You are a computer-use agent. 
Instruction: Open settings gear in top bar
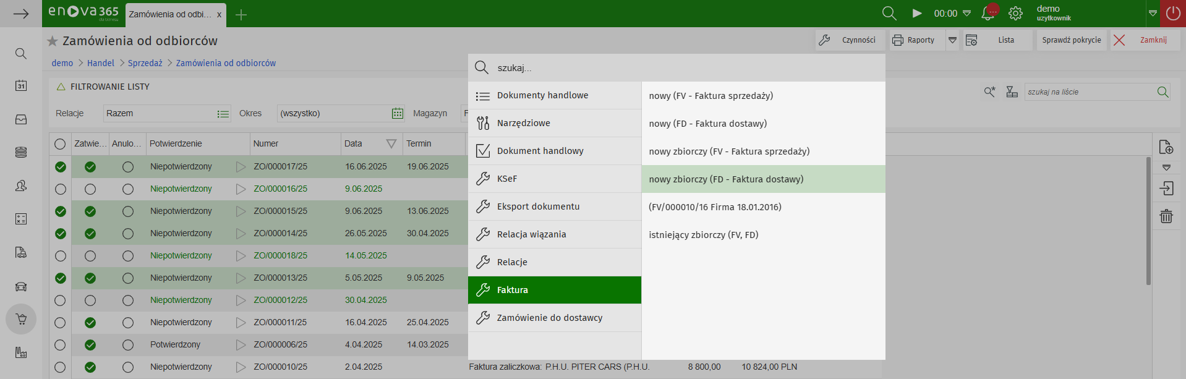(x=1015, y=14)
